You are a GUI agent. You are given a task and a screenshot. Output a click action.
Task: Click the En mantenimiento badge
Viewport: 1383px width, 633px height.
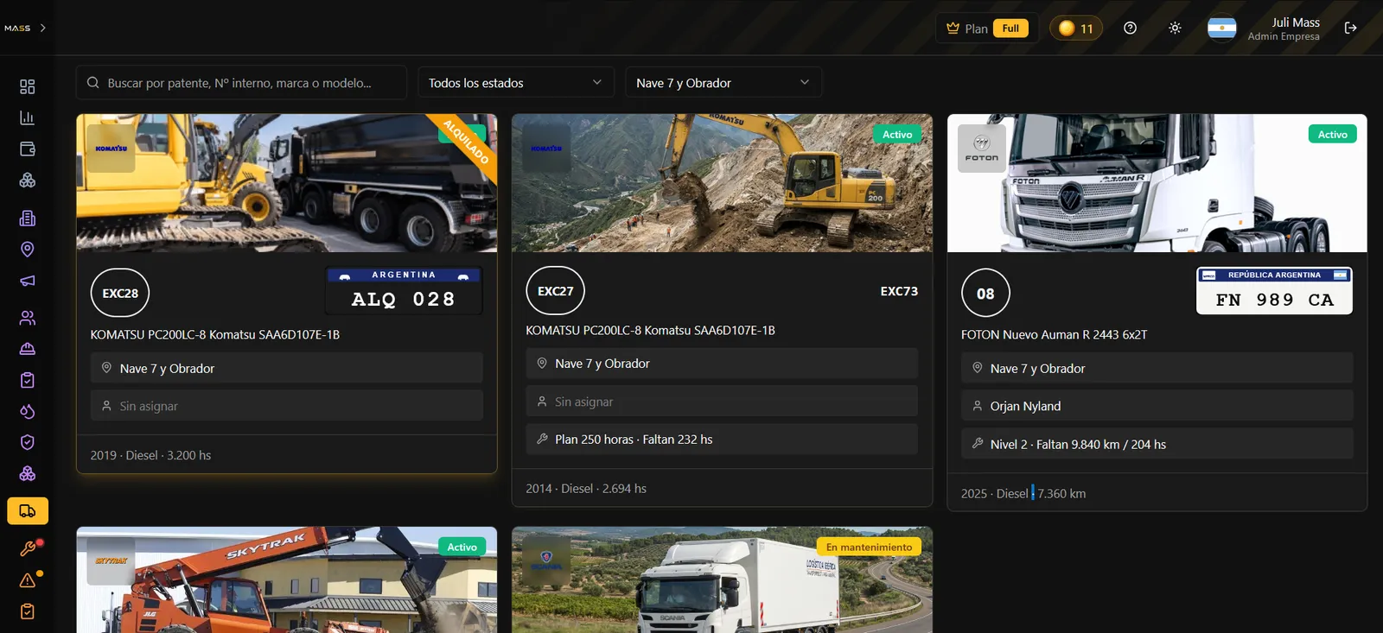click(x=869, y=548)
